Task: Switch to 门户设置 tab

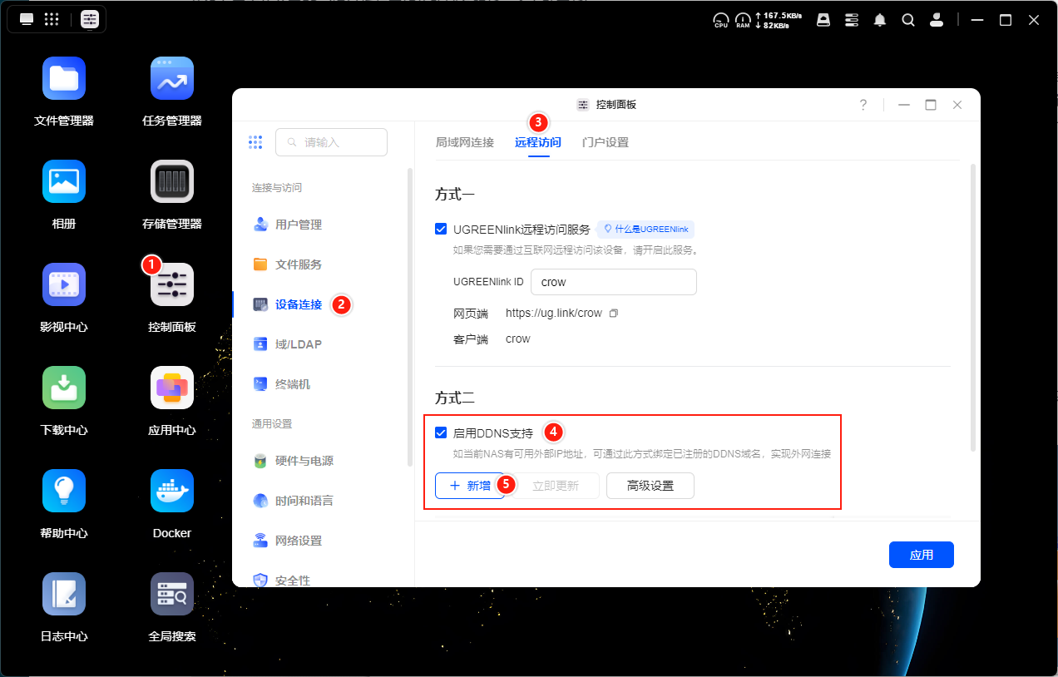Action: click(606, 142)
